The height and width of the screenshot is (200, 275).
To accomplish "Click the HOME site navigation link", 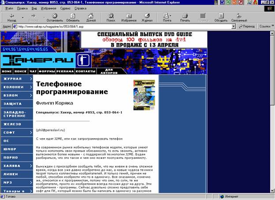I will [7, 72].
